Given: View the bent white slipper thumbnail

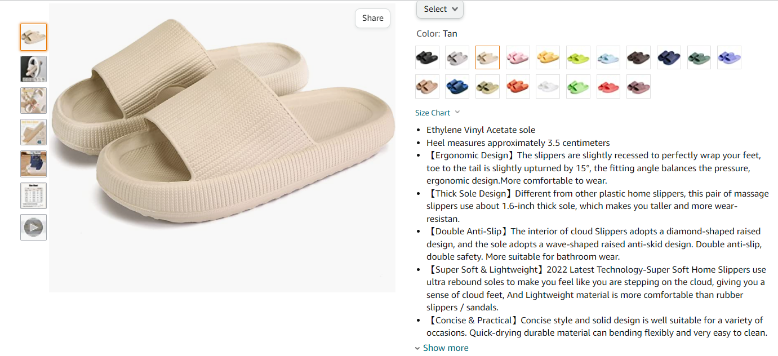Looking at the screenshot, I should click(x=33, y=69).
